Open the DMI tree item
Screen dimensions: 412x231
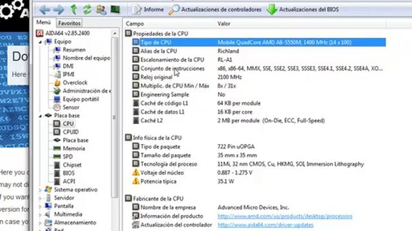(x=68, y=66)
